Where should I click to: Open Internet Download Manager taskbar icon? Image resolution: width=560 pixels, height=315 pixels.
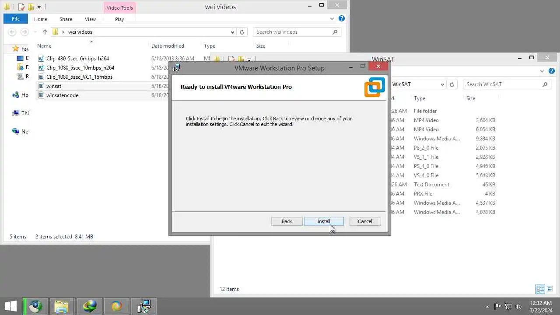90,306
